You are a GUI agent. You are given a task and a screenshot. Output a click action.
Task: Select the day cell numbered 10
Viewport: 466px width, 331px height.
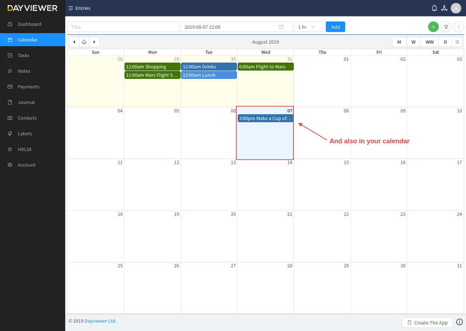click(436, 133)
